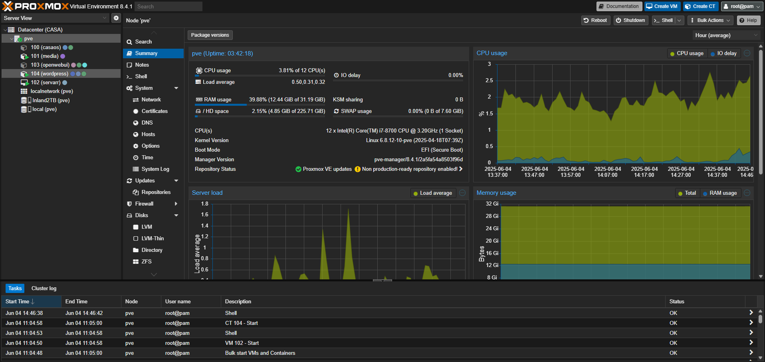Viewport: 765px width, 362px height.
Task: Open the System Log page
Action: 155,169
